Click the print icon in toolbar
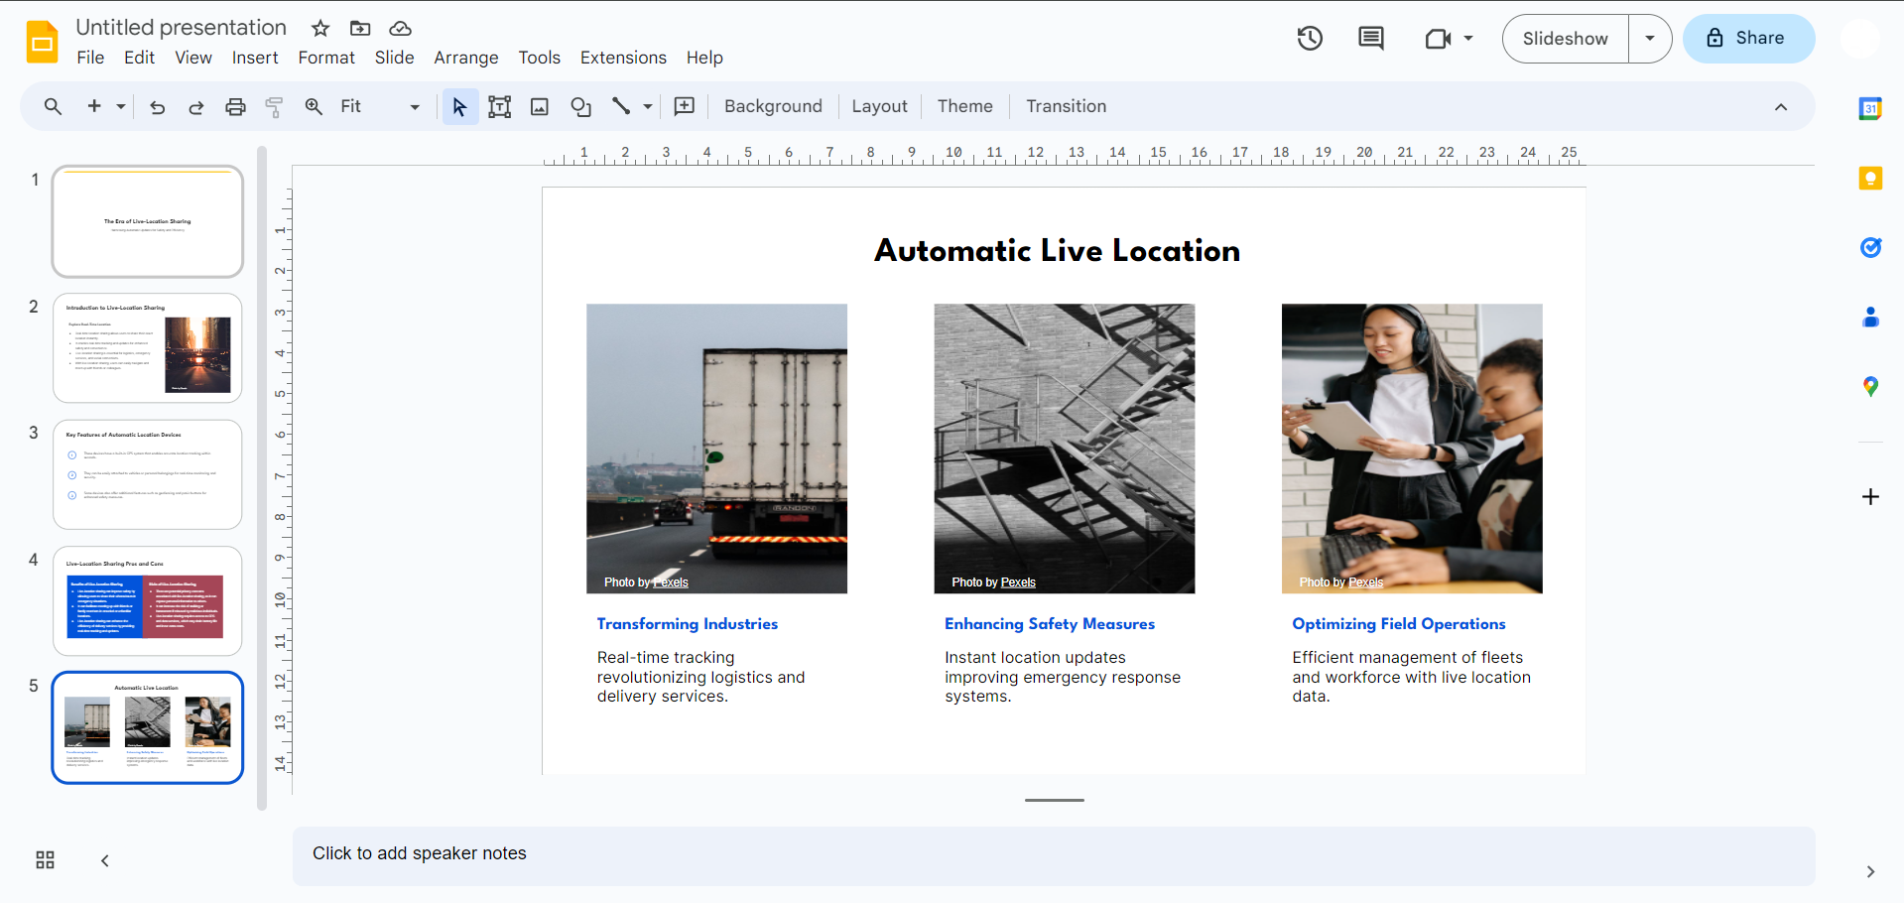Screen dimensions: 1904x903 click(x=235, y=107)
